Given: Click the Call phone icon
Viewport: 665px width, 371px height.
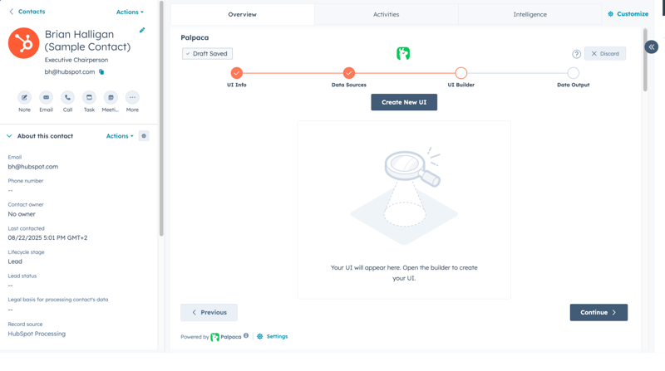Looking at the screenshot, I should click(67, 98).
